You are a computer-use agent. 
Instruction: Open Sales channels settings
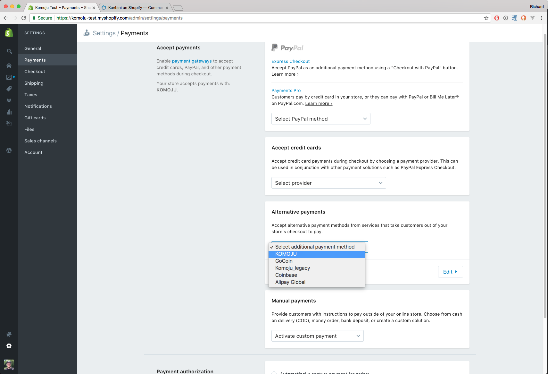click(x=47, y=141)
